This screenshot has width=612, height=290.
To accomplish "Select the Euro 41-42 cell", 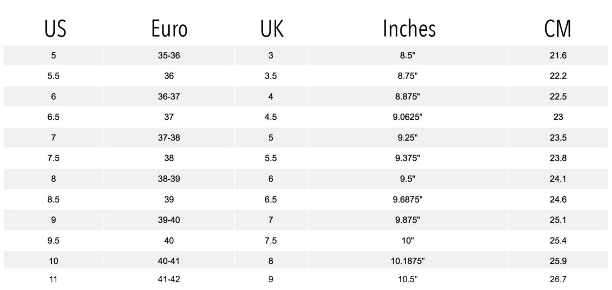I will 169,279.
